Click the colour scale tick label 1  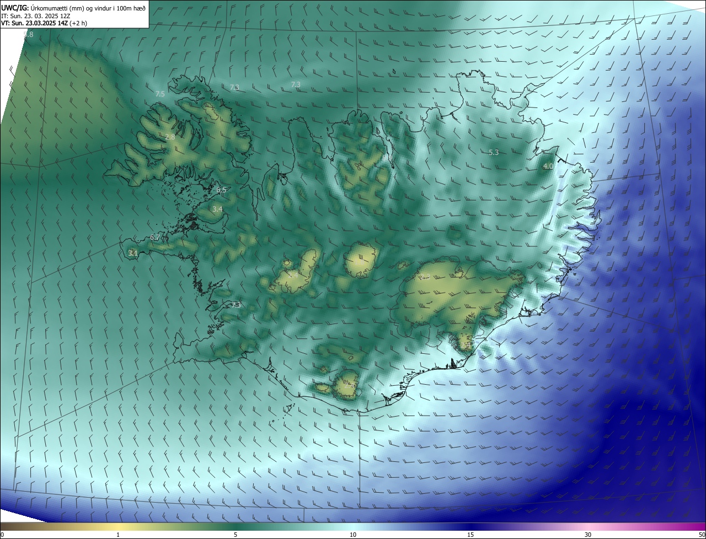[x=118, y=535]
